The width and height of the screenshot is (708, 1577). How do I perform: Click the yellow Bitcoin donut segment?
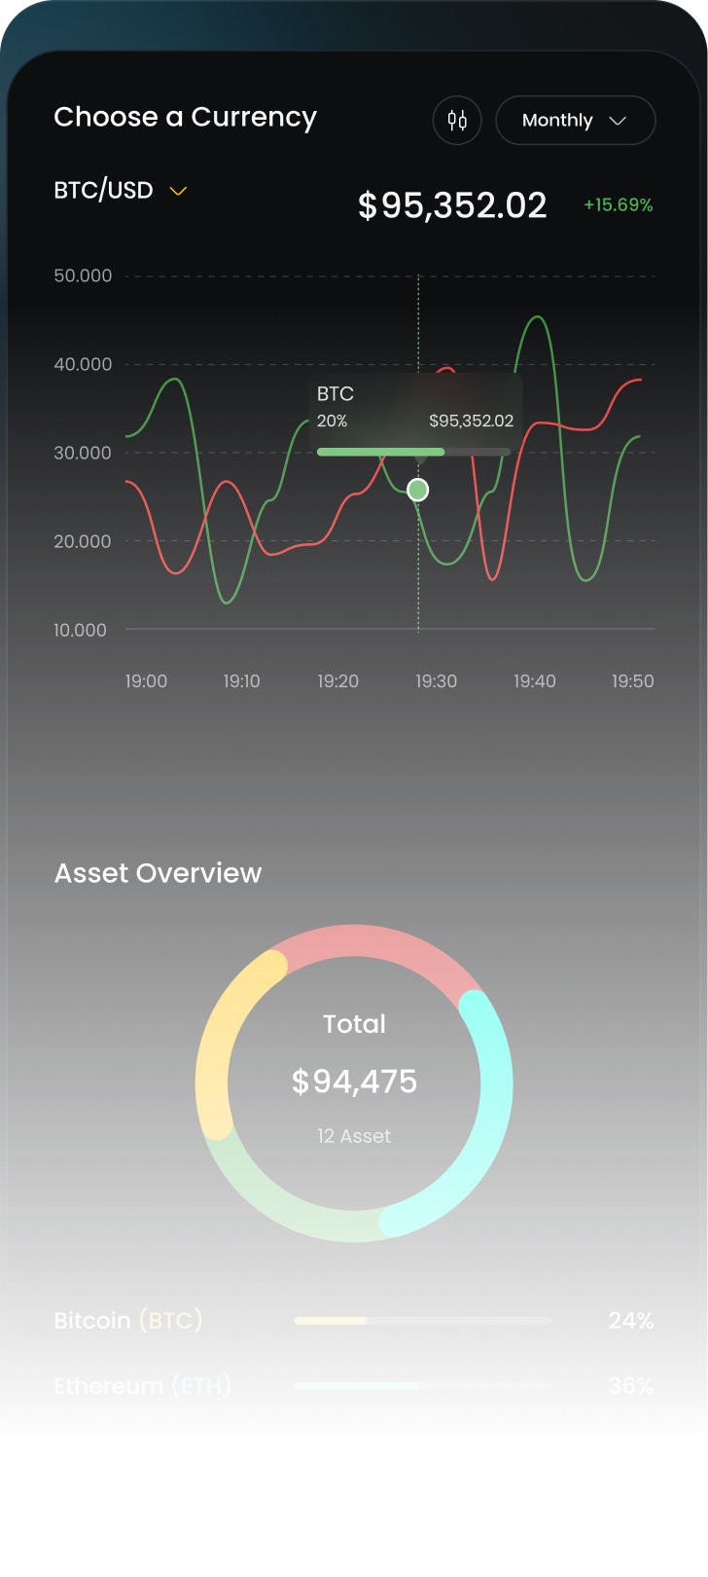[216, 1042]
